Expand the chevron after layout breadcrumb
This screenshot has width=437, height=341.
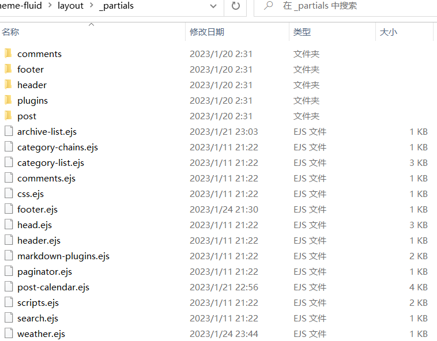92,6
